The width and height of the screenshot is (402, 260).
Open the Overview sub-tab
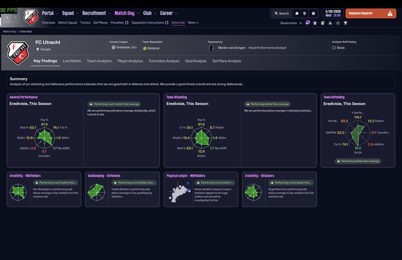pyautogui.click(x=49, y=23)
